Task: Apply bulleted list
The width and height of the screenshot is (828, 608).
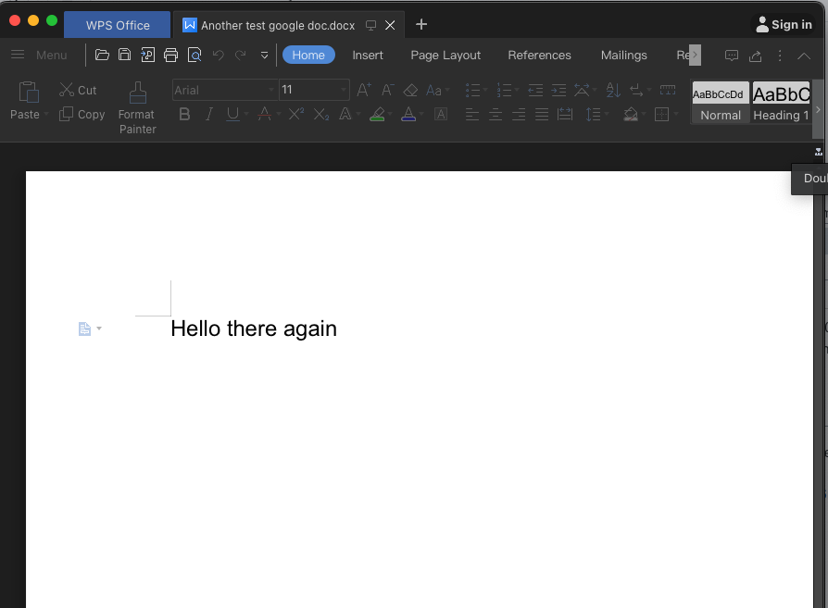Action: pos(472,91)
